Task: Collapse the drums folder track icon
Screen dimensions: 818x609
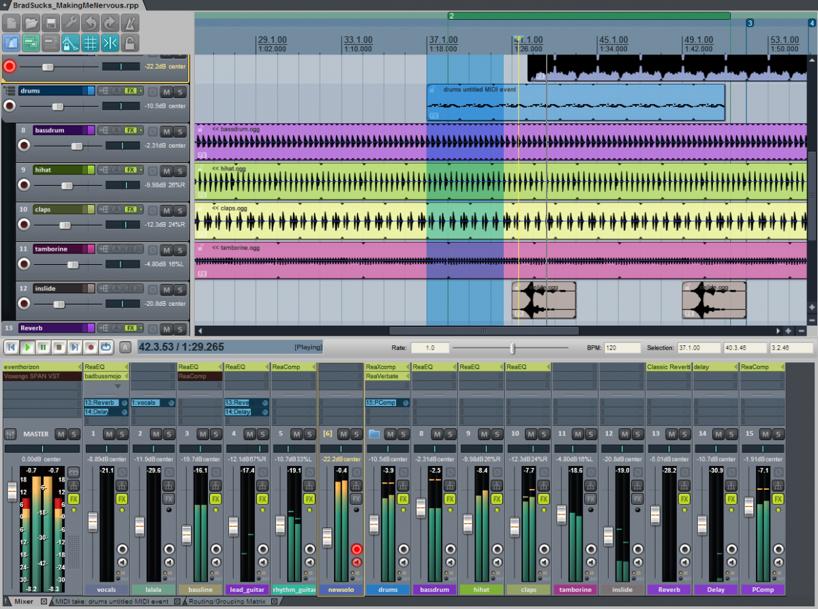Action: coord(10,91)
